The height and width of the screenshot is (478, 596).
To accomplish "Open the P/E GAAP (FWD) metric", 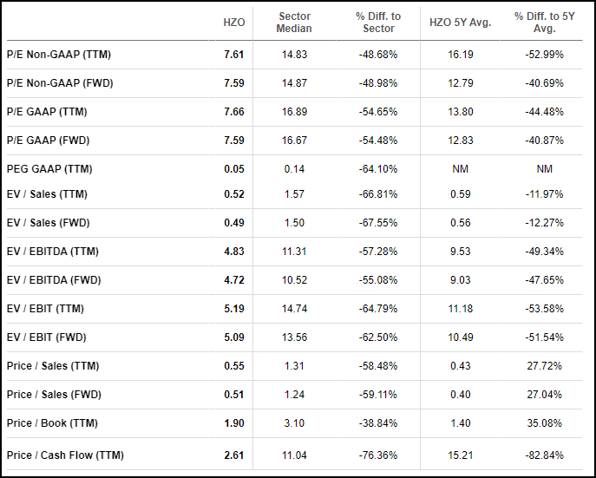I will point(49,141).
